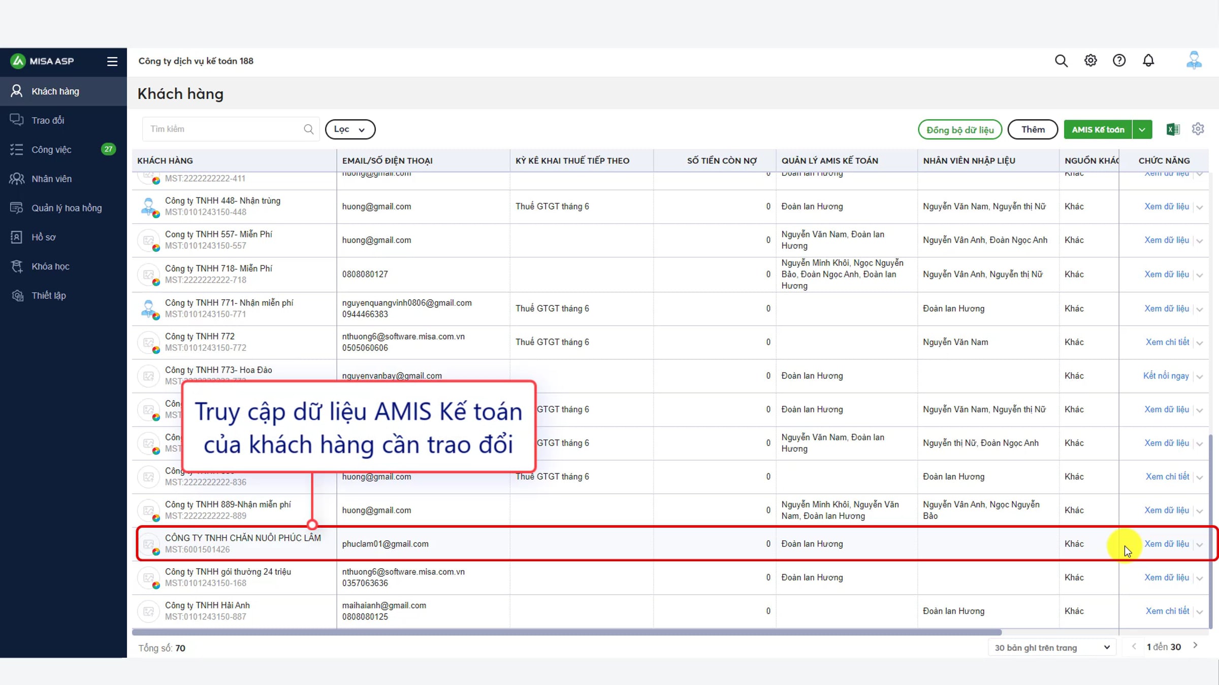1219x685 pixels.
Task: Open Trao đổi in sidebar
Action: coord(63,120)
